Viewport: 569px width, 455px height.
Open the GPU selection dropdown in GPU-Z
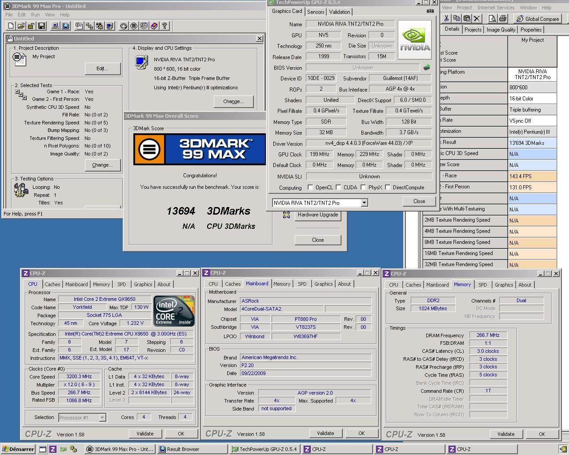pos(364,203)
